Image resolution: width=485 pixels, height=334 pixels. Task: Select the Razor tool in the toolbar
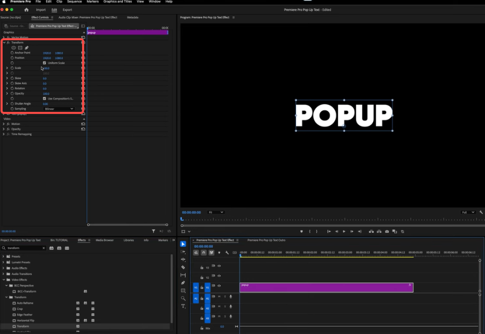[183, 267]
